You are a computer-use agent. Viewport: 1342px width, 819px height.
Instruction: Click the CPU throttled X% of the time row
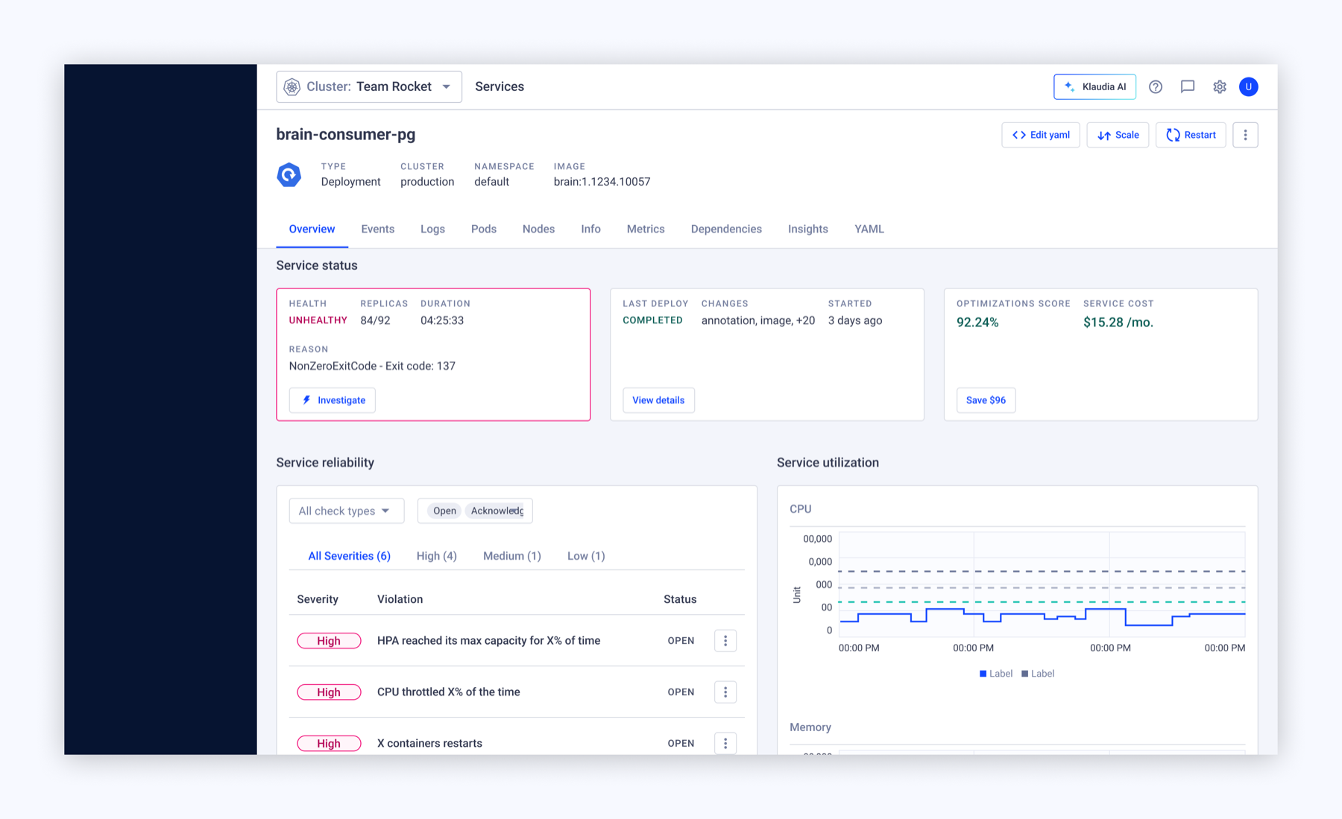click(517, 692)
